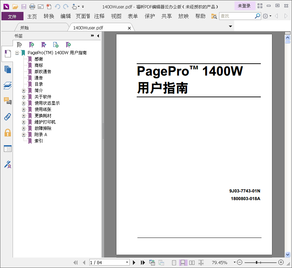Redo the last action
The height and width of the screenshot is (268, 292).
tap(66, 7)
